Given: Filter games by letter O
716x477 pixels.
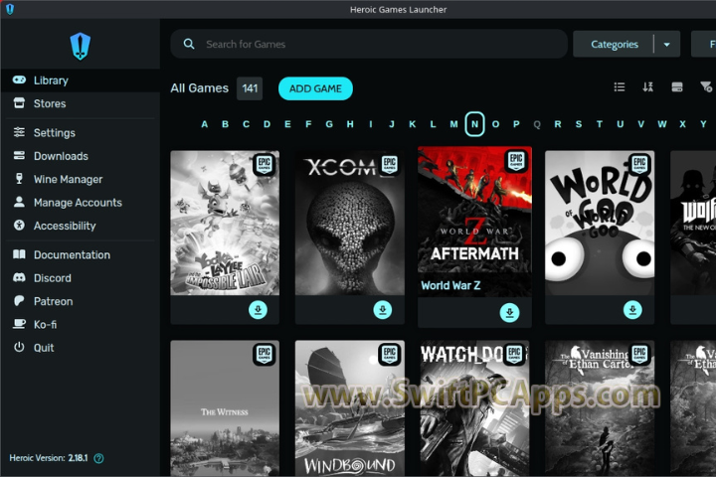Looking at the screenshot, I should [x=495, y=124].
